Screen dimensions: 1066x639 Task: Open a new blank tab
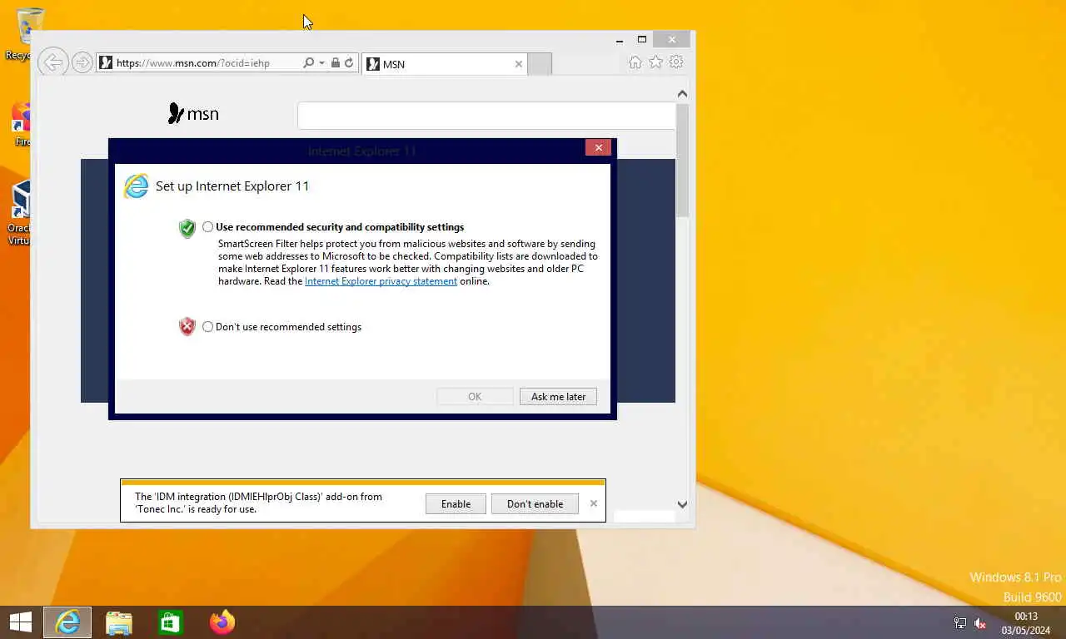[x=540, y=64]
